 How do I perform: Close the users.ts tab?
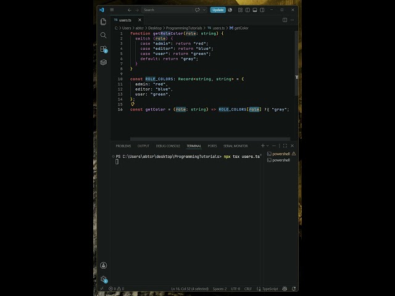pyautogui.click(x=140, y=20)
